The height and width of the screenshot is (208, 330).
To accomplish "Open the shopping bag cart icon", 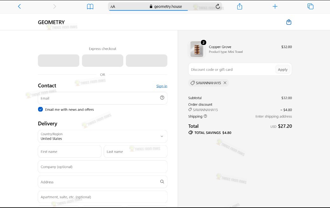I will point(289,22).
